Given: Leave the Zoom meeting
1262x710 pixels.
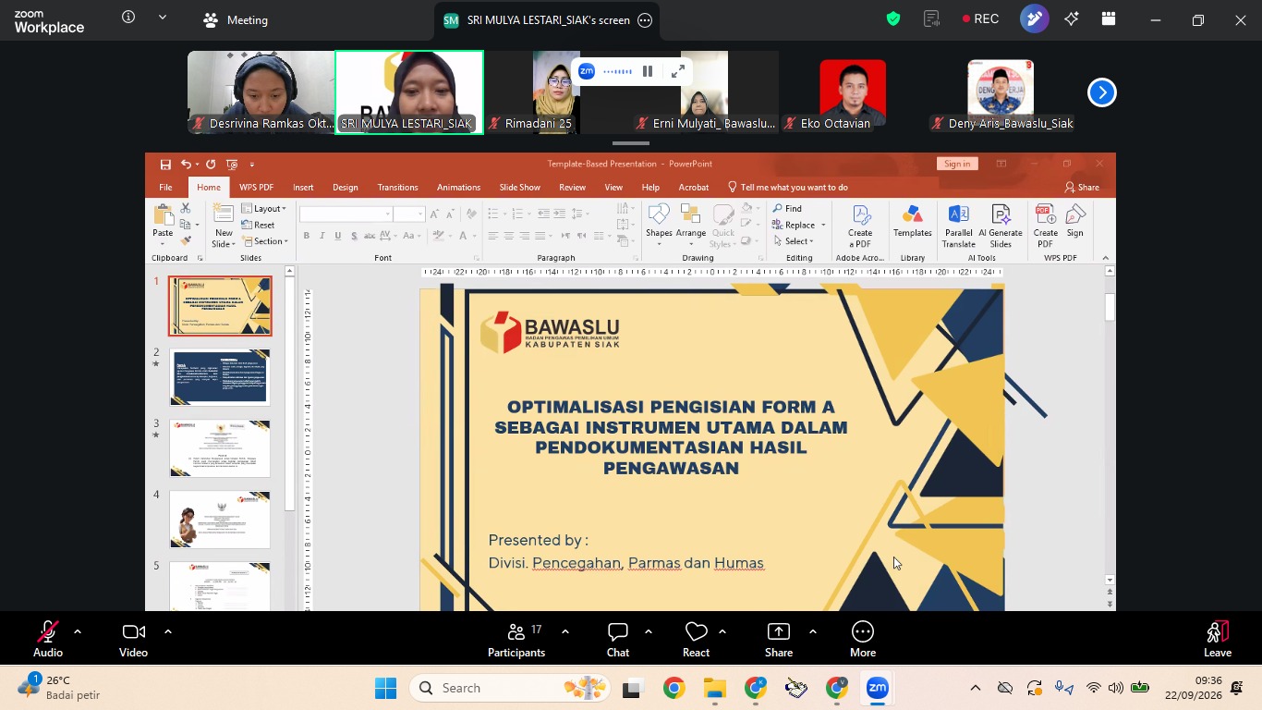Looking at the screenshot, I should [1218, 639].
